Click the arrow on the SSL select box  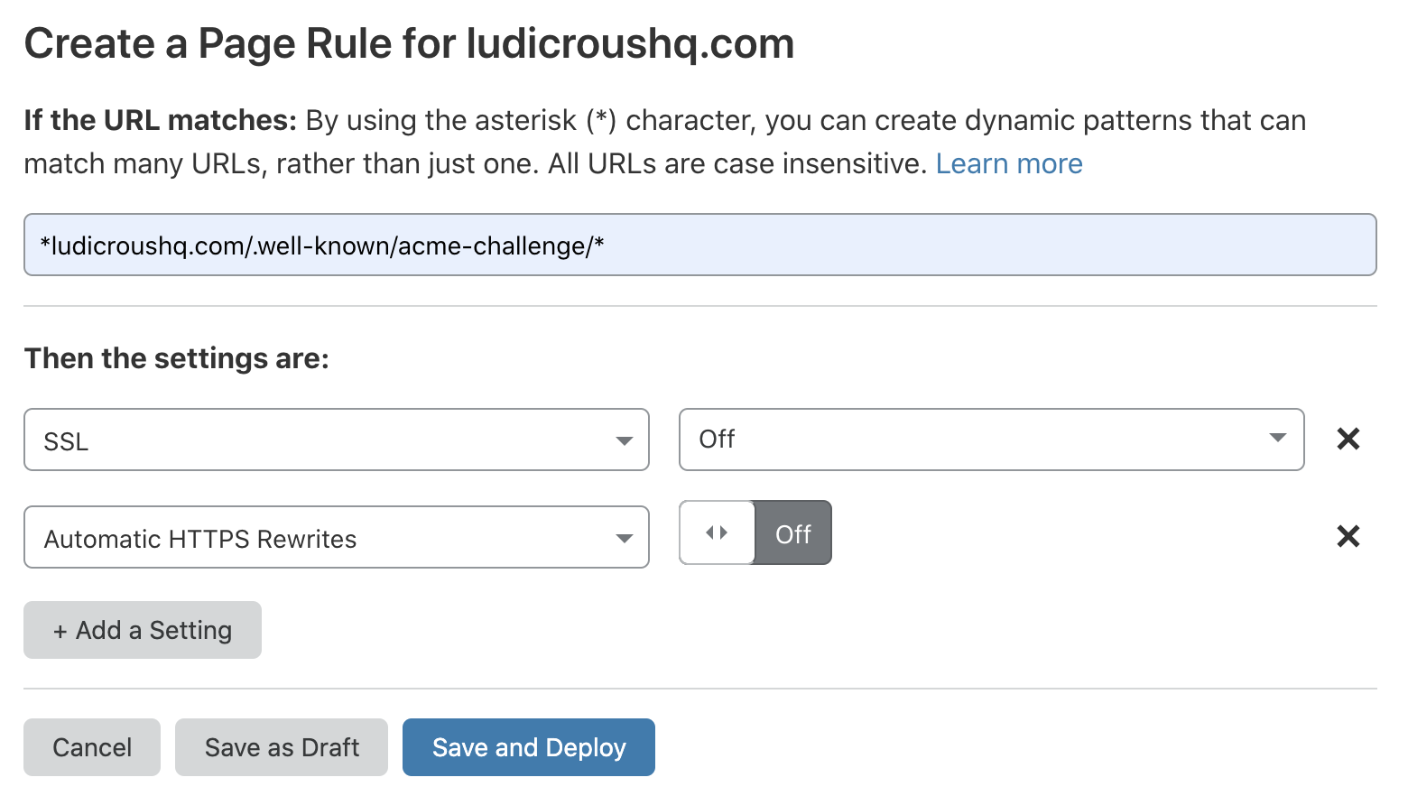click(x=624, y=440)
